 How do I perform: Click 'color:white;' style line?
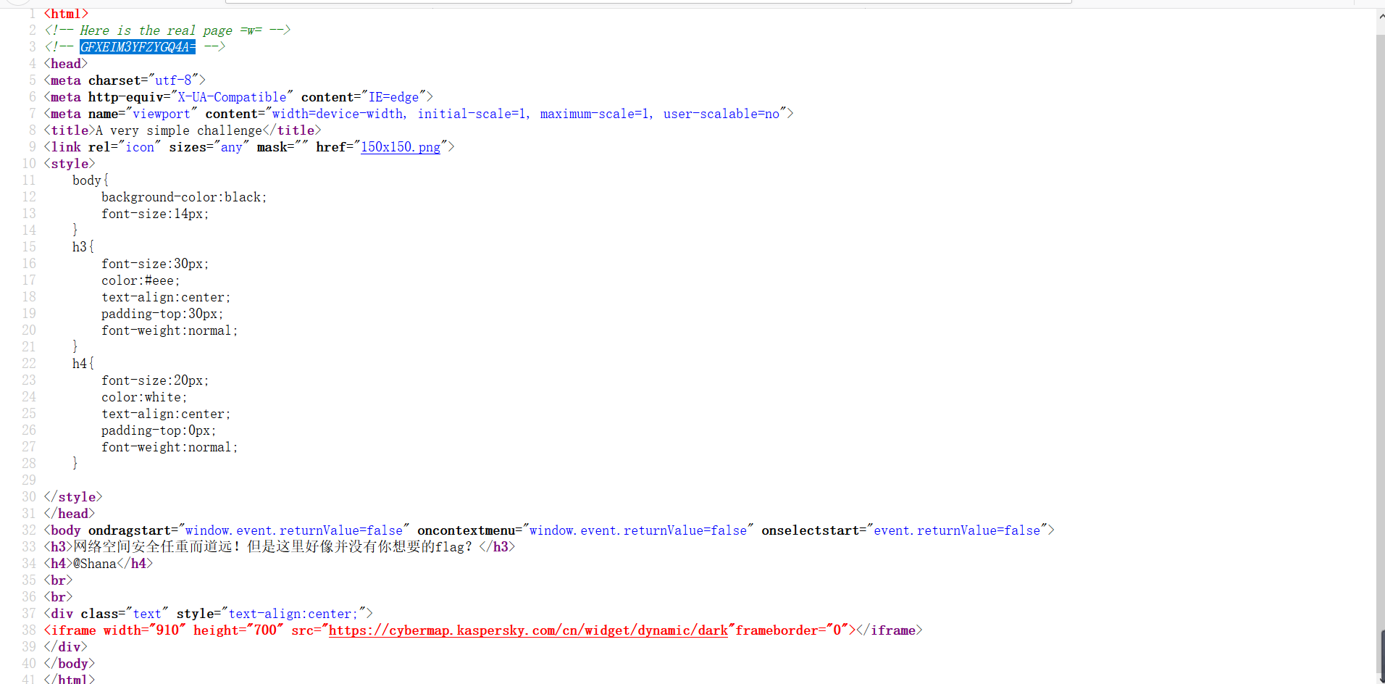(x=144, y=397)
